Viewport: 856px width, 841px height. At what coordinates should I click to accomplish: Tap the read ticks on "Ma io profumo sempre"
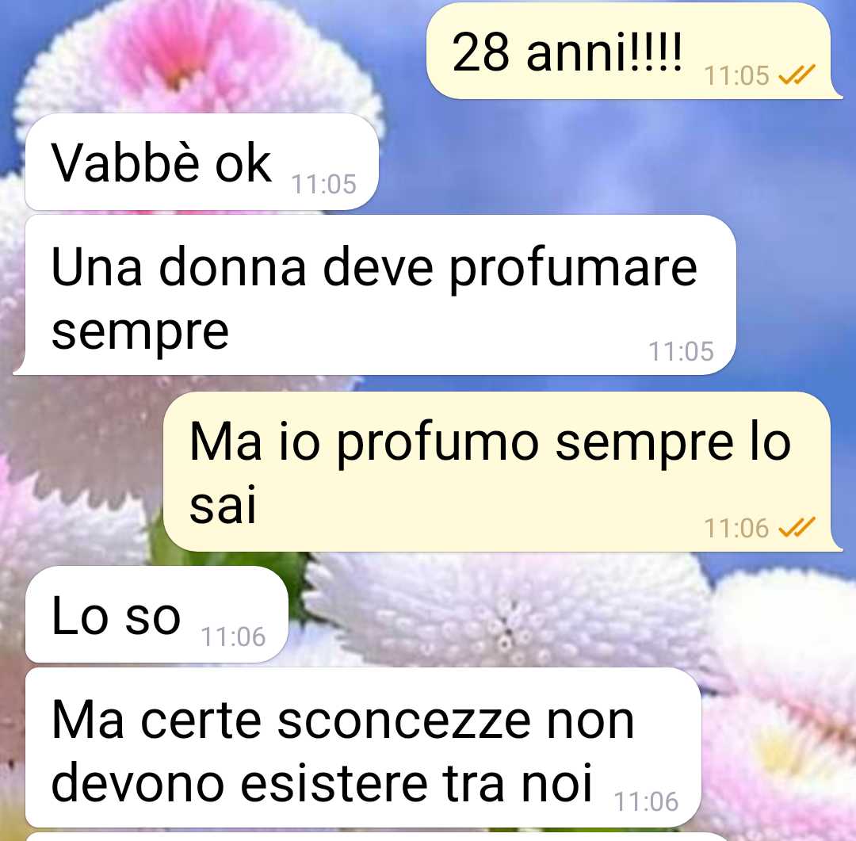coord(797,527)
